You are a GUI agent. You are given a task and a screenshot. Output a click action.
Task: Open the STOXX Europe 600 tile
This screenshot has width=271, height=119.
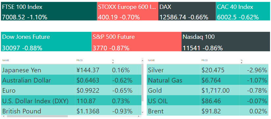(x=127, y=11)
